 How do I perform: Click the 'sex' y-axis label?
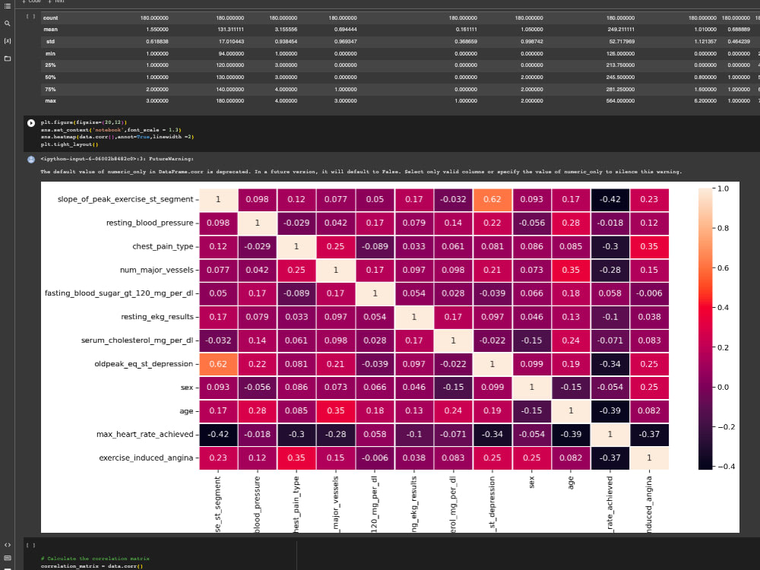tap(187, 388)
